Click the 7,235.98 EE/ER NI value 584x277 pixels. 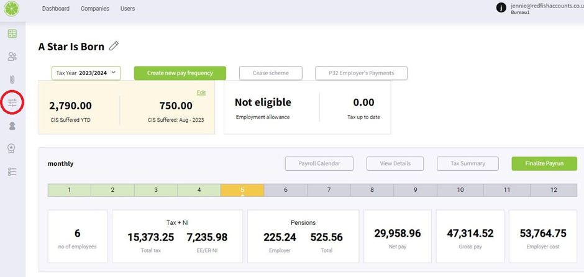pos(207,237)
